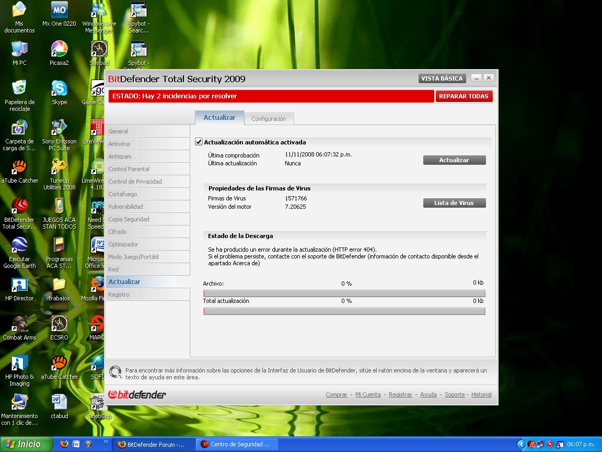Select the ctabud document icon
The height and width of the screenshot is (452, 602).
pyautogui.click(x=59, y=406)
